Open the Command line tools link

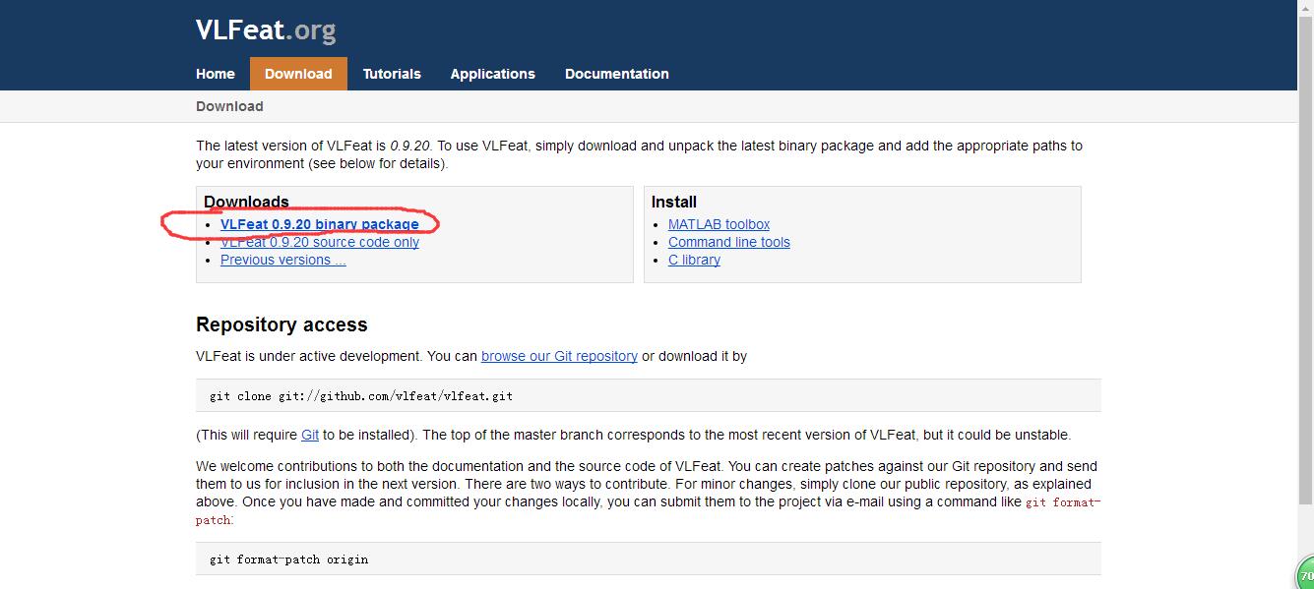728,242
